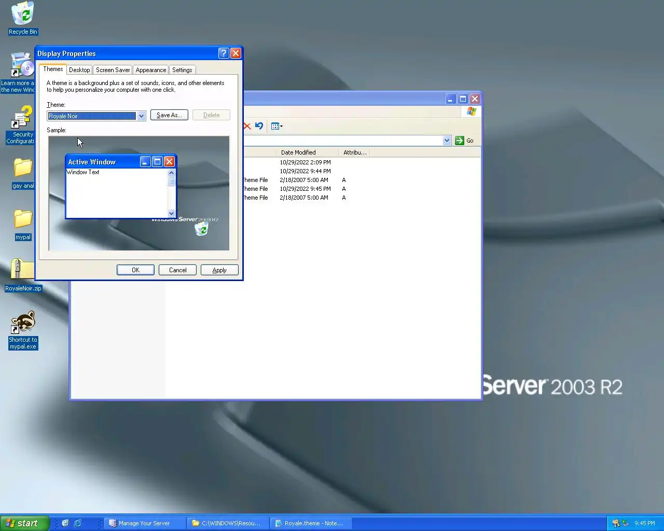The height and width of the screenshot is (531, 664).
Task: Click the safely remove hardware tray icon
Action: (625, 523)
